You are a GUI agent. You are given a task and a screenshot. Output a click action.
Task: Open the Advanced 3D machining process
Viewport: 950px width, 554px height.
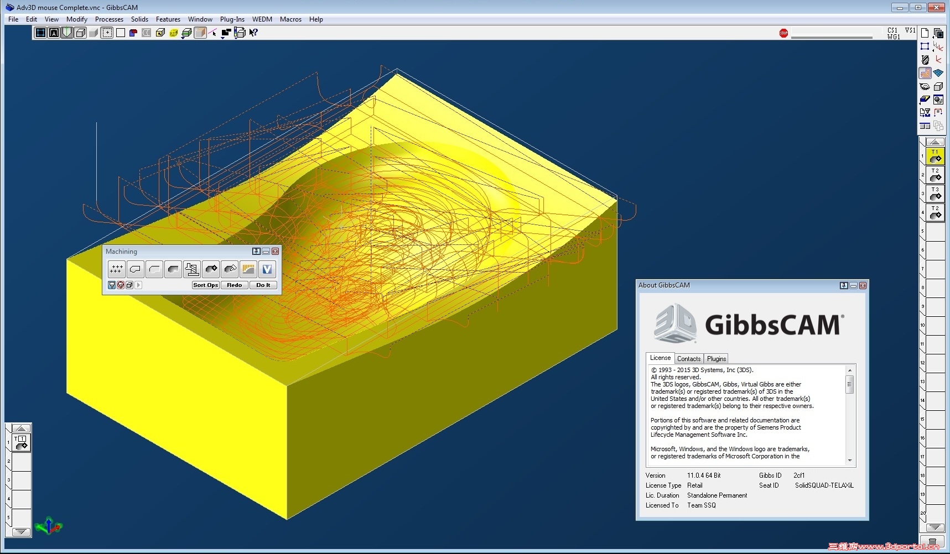pyautogui.click(x=248, y=269)
